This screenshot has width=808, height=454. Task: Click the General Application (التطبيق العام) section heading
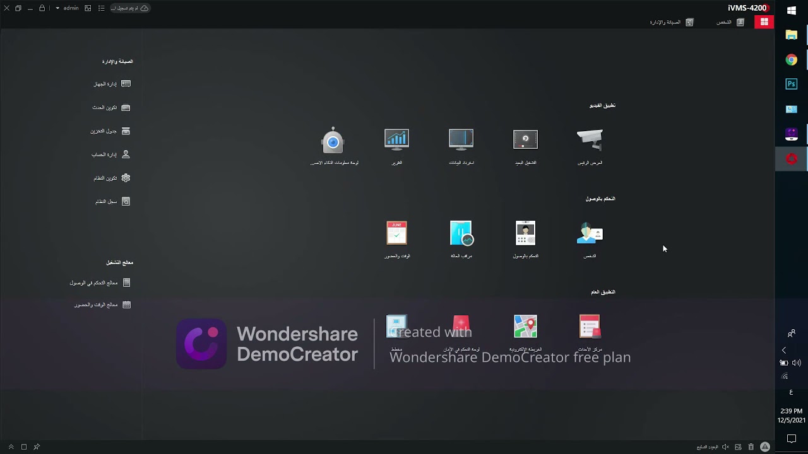pos(603,292)
